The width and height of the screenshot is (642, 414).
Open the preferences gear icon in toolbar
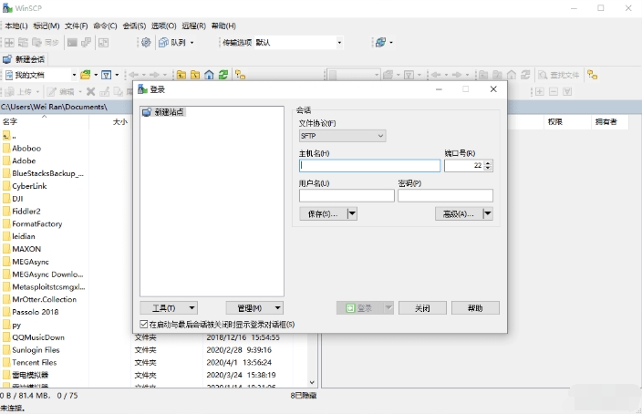145,42
